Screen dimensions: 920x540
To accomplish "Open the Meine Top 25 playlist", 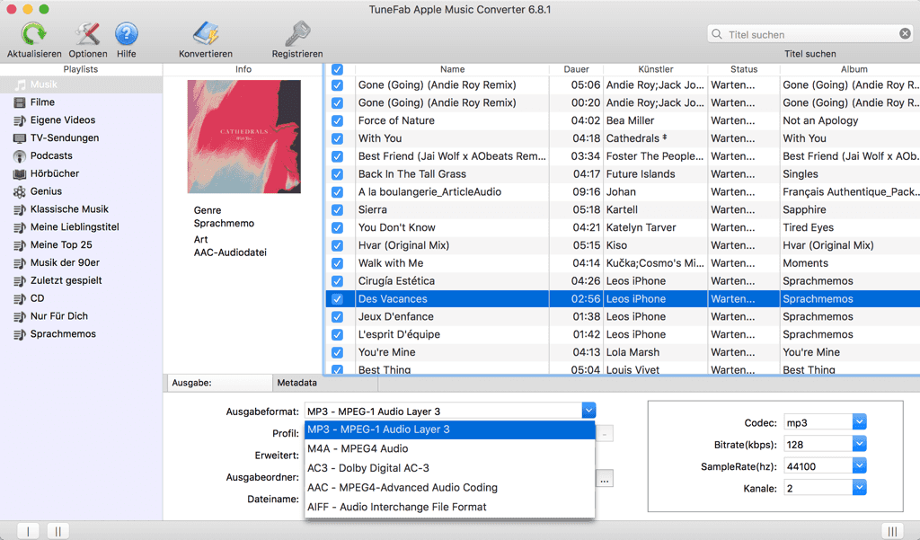I will click(x=81, y=244).
